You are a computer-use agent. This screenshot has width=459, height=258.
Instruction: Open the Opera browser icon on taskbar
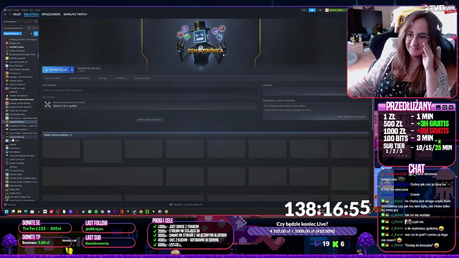77,211
